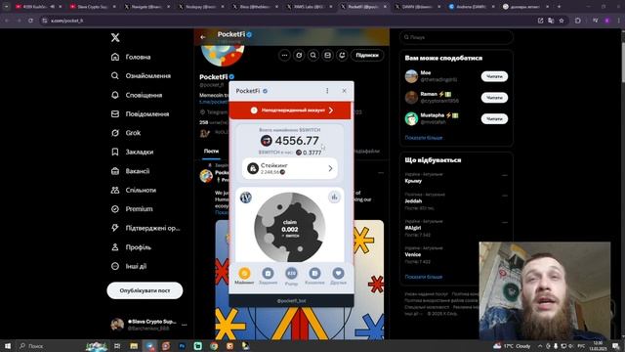
Task: Click the @pocketfi_bot label below the popup
Action: click(x=291, y=301)
